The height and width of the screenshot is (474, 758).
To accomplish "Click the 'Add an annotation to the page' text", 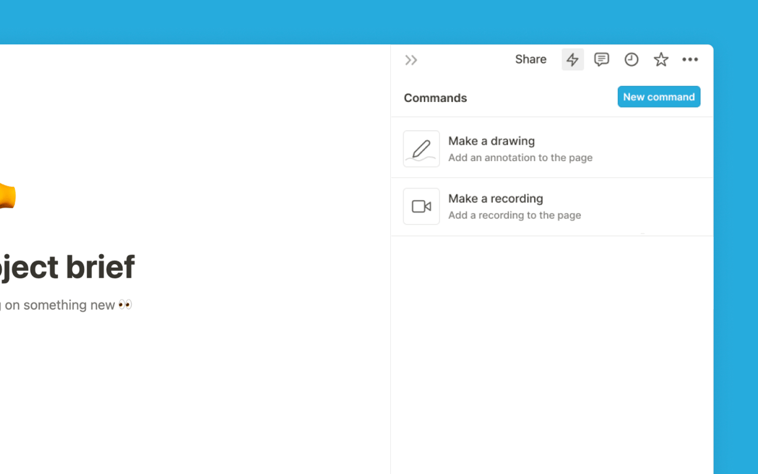I will [x=520, y=158].
